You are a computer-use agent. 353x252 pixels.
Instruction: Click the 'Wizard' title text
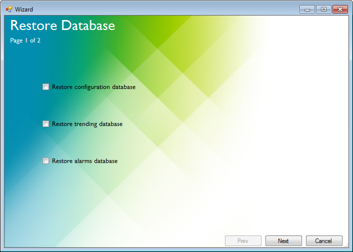(24, 9)
